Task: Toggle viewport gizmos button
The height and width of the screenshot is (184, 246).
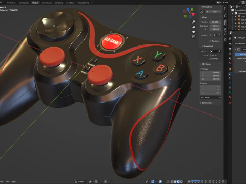Action: click(153, 182)
